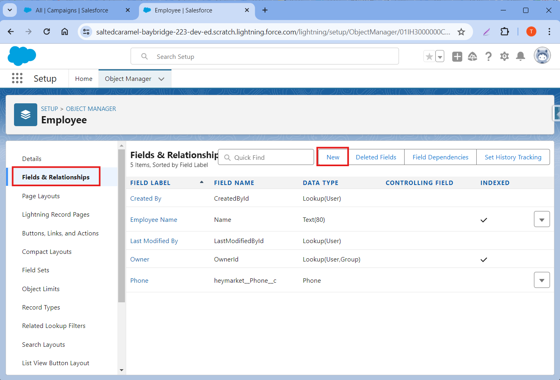Reload the current page
Viewport: 560px width, 380px height.
tap(46, 32)
